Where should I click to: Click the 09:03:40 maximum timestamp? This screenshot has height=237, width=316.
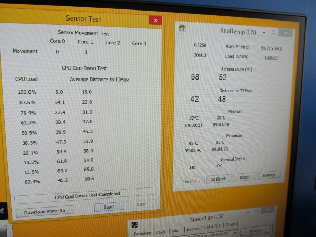pyautogui.click(x=193, y=150)
